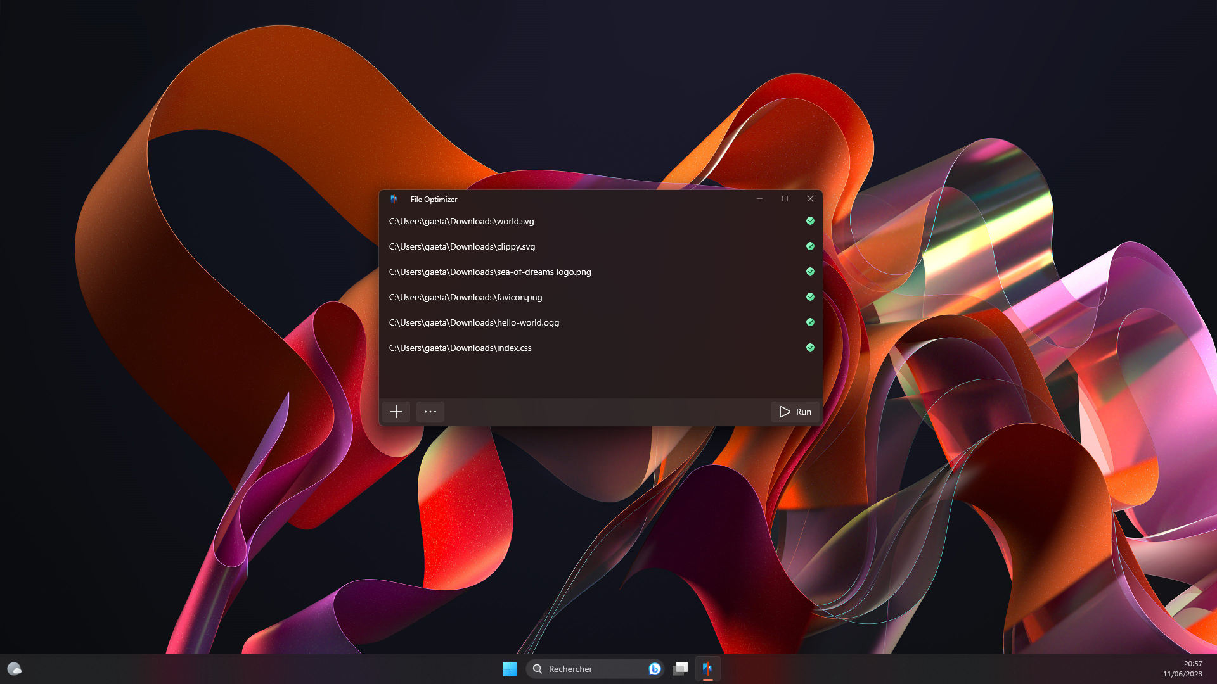Open the add files plus icon
Screen dimensions: 1217x684
click(x=396, y=412)
